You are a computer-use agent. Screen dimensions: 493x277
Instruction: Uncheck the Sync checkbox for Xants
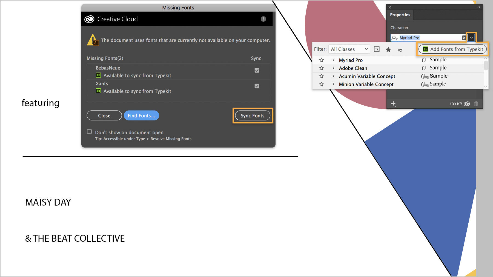point(257,86)
